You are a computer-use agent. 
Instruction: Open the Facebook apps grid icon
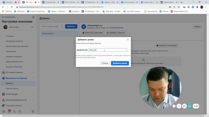[33, 17]
